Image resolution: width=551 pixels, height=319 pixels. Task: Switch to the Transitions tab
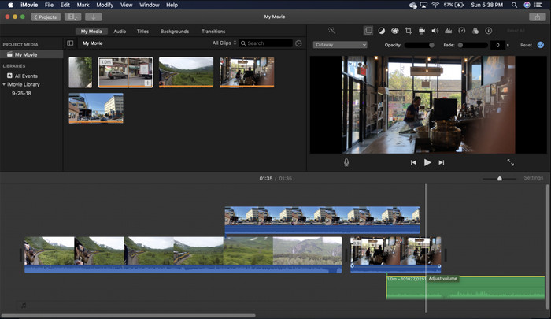click(x=213, y=32)
